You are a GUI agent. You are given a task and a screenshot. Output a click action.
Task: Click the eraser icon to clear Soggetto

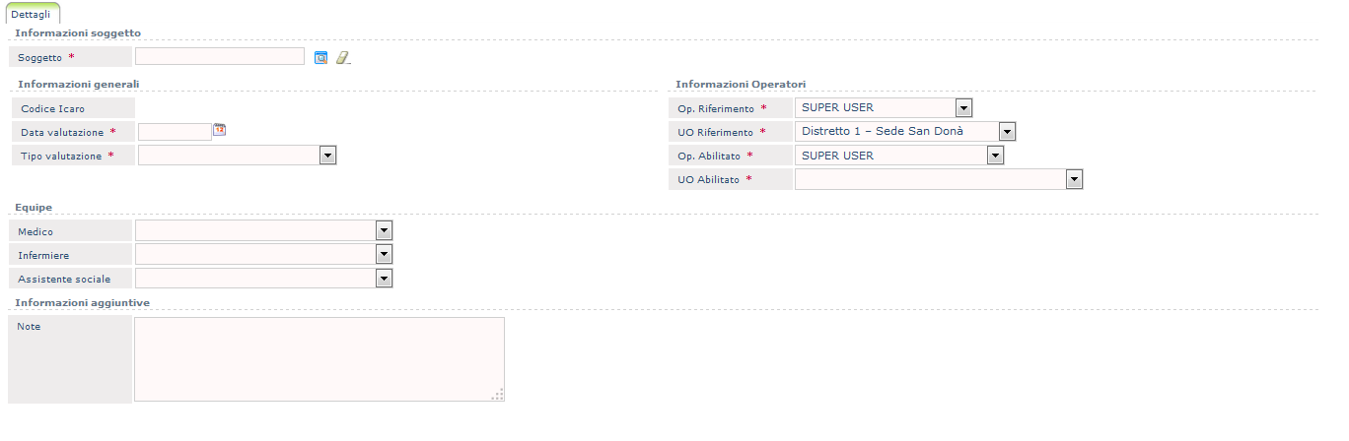click(x=343, y=57)
